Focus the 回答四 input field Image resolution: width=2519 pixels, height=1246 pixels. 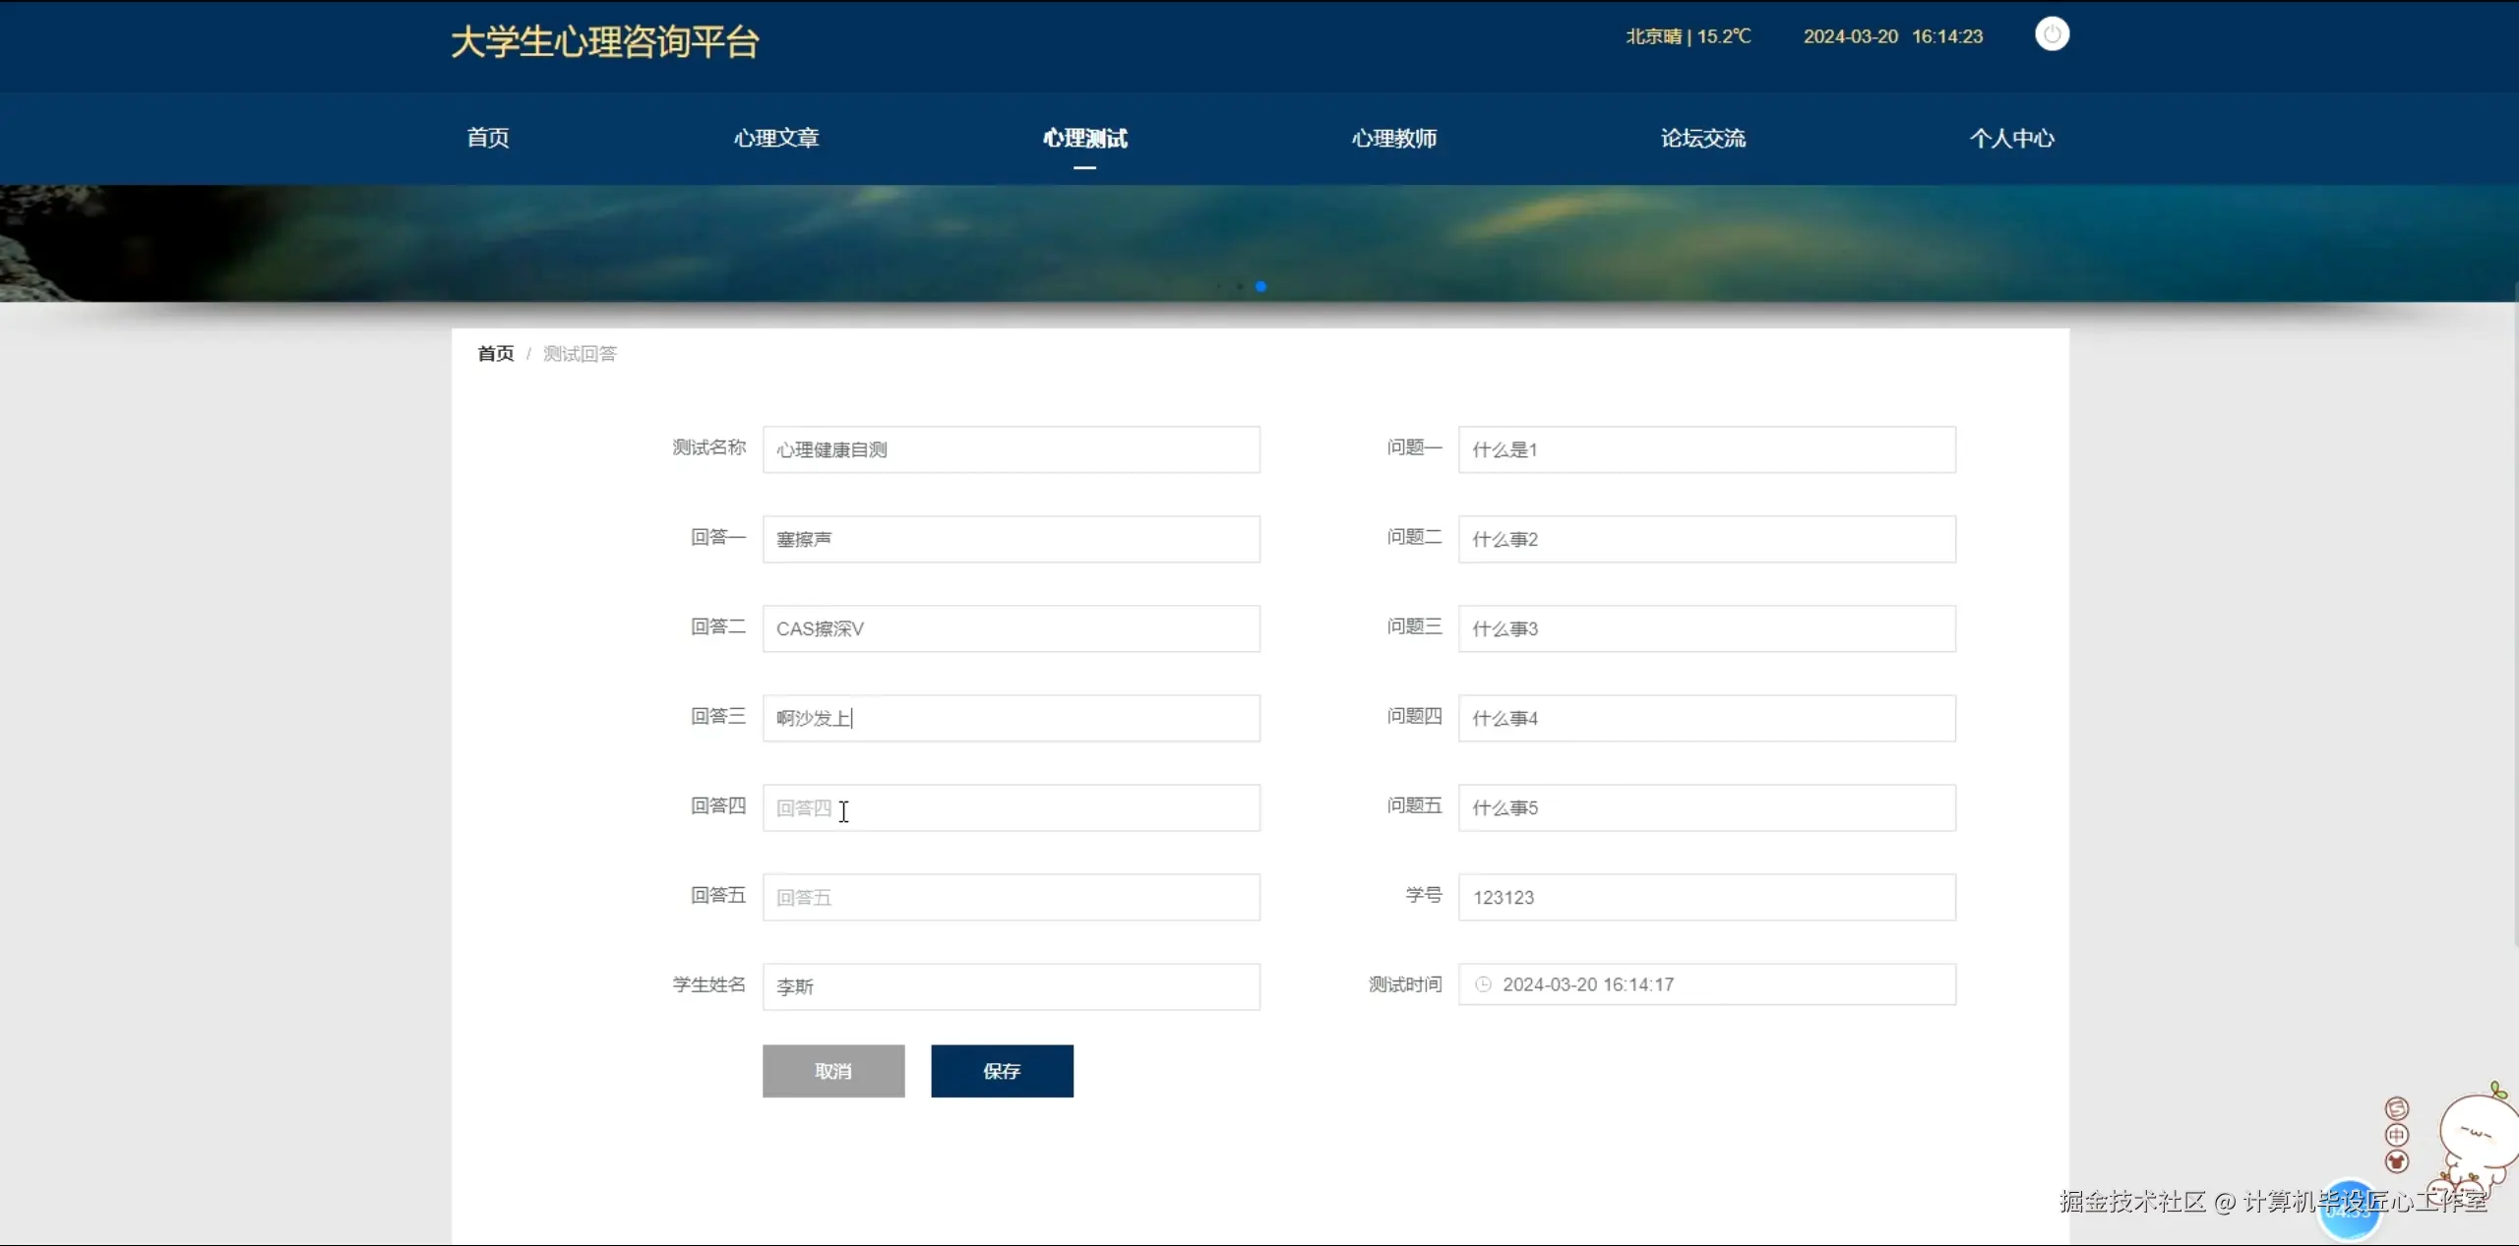coord(1011,807)
